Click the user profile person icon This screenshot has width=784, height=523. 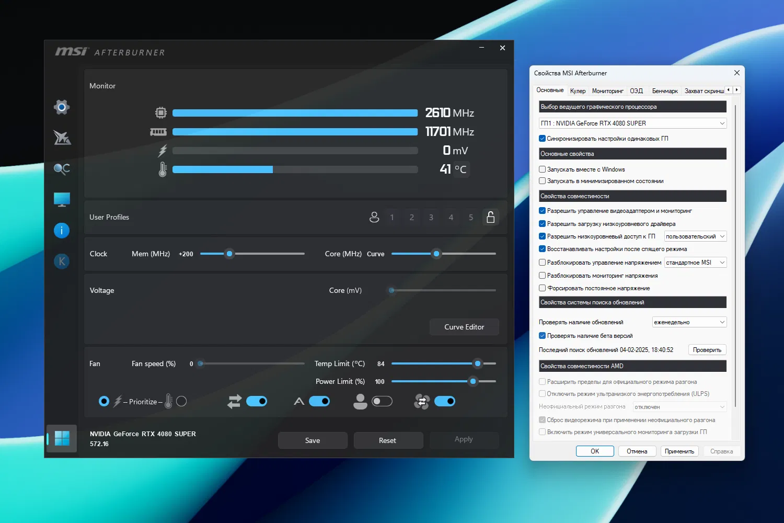(374, 217)
